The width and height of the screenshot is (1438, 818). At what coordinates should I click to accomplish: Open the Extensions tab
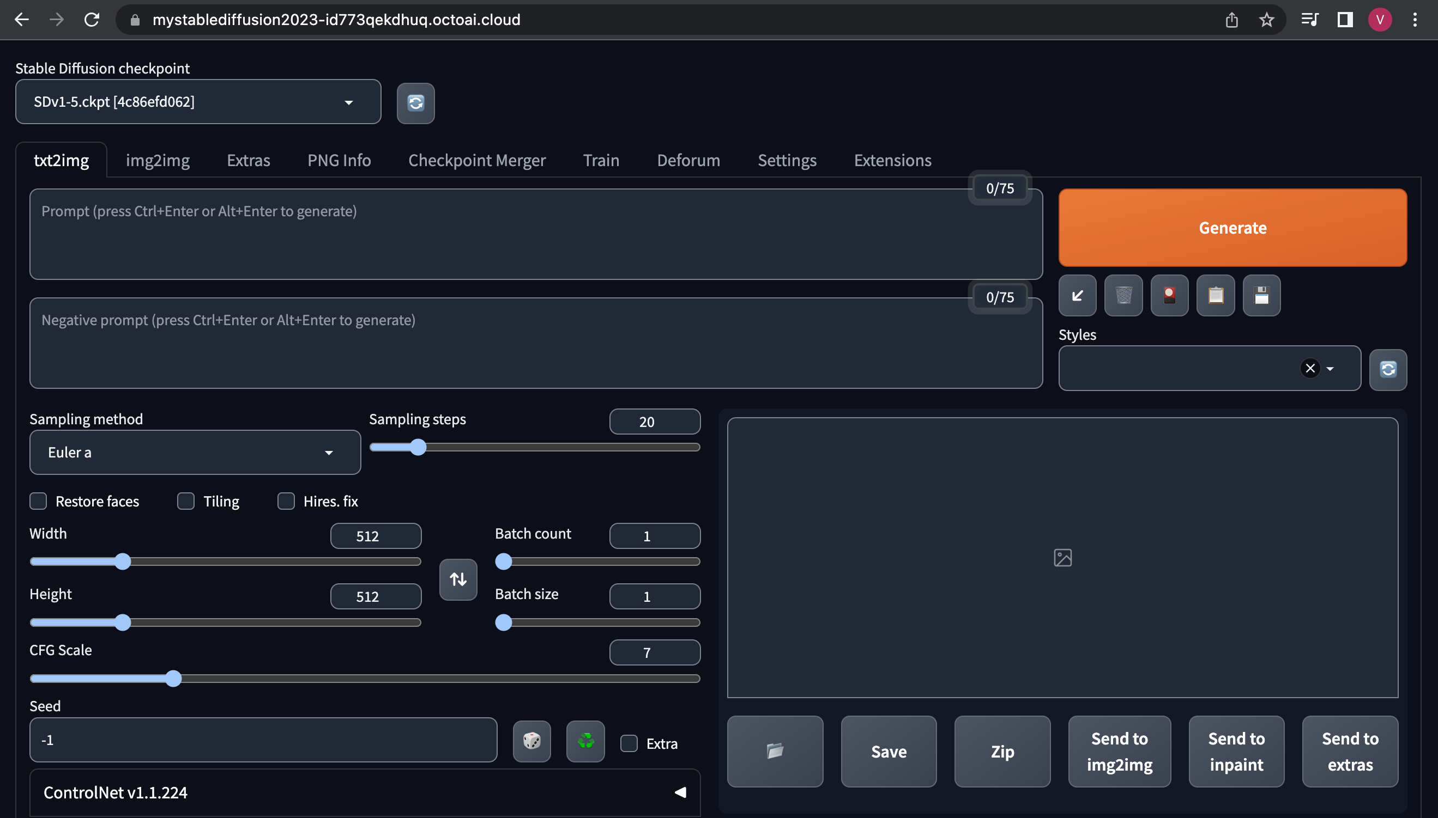click(892, 161)
